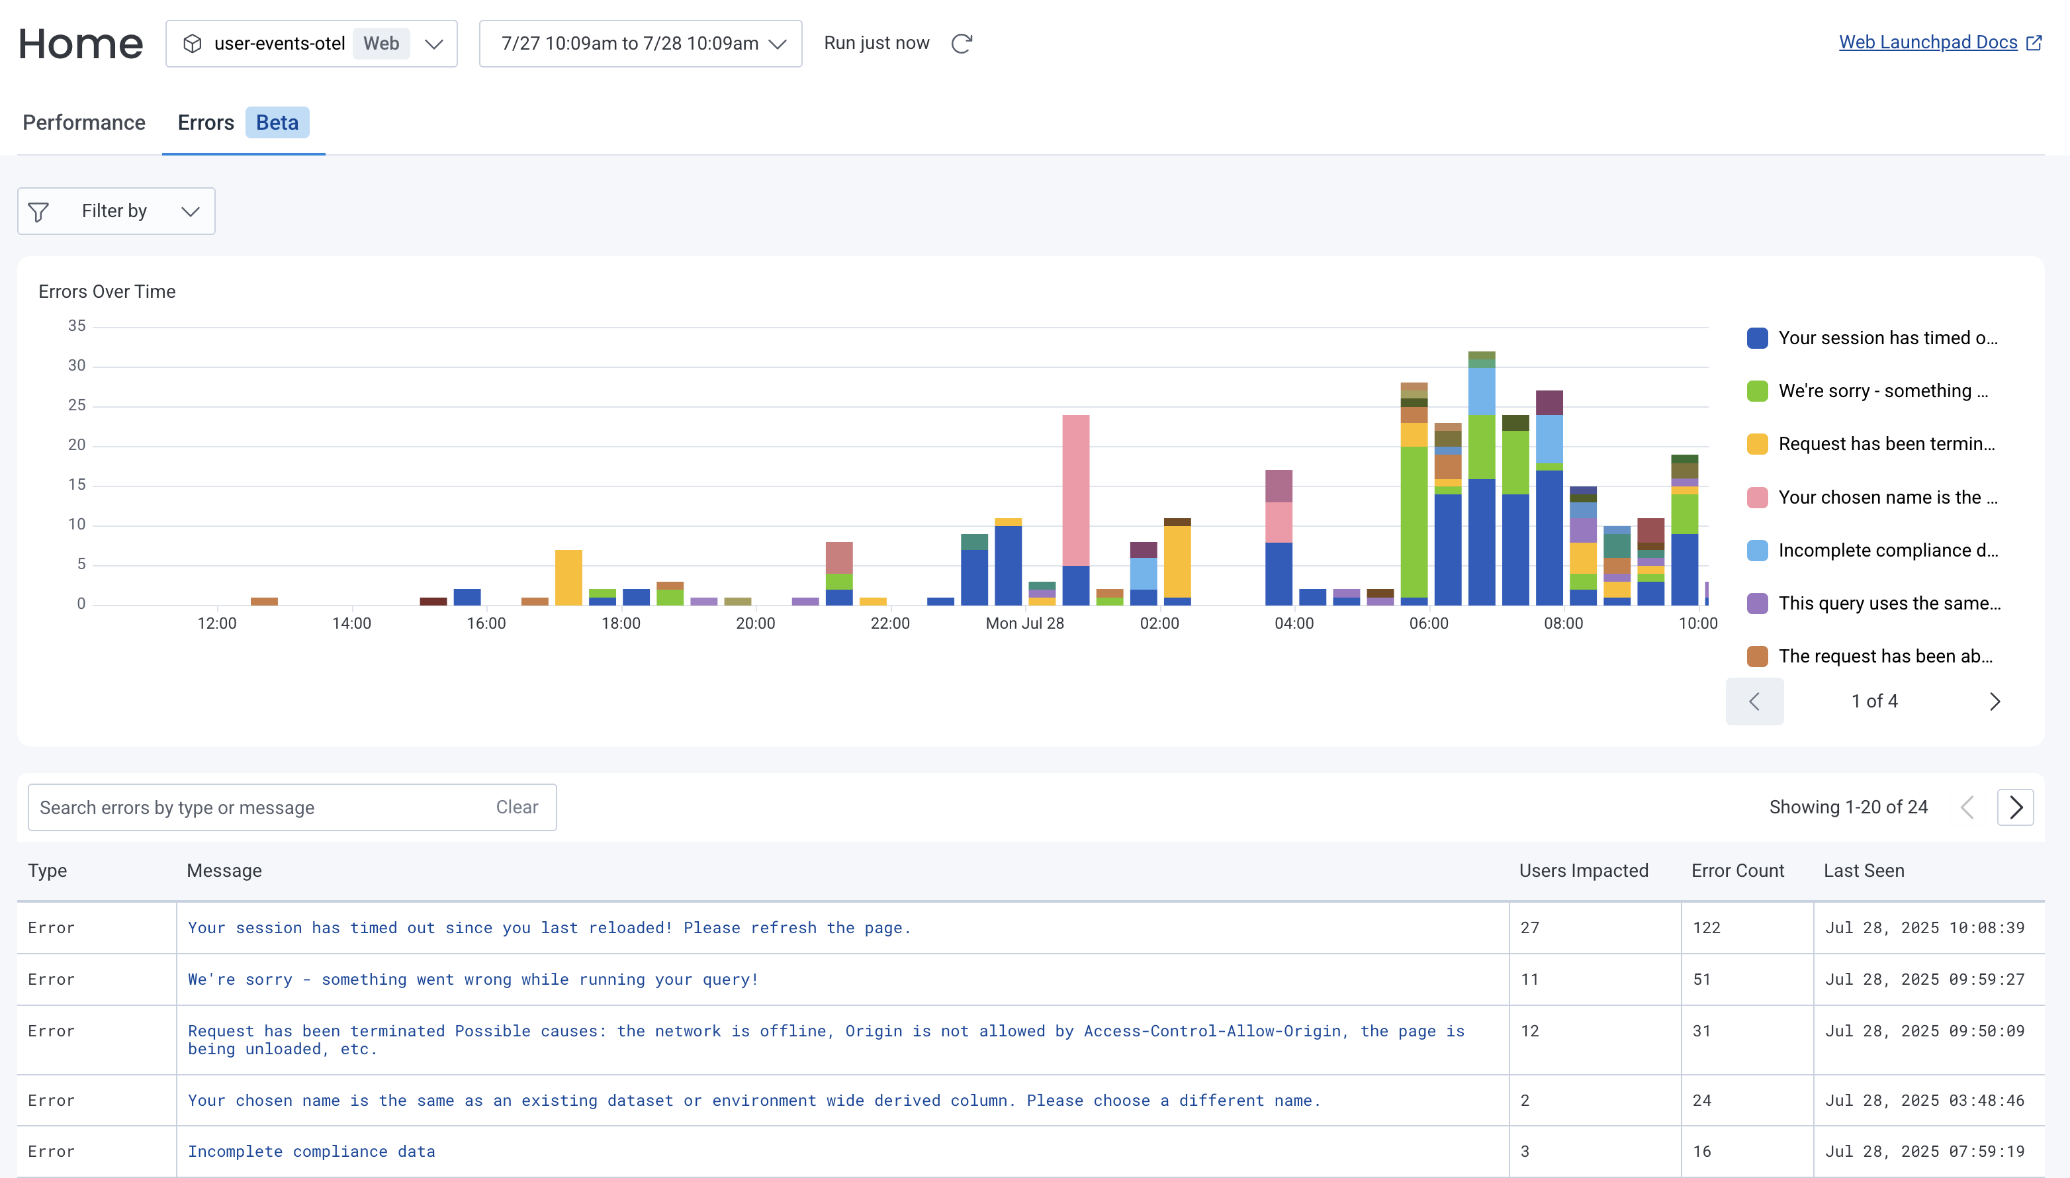Switch to the Performance tab

pos(84,123)
